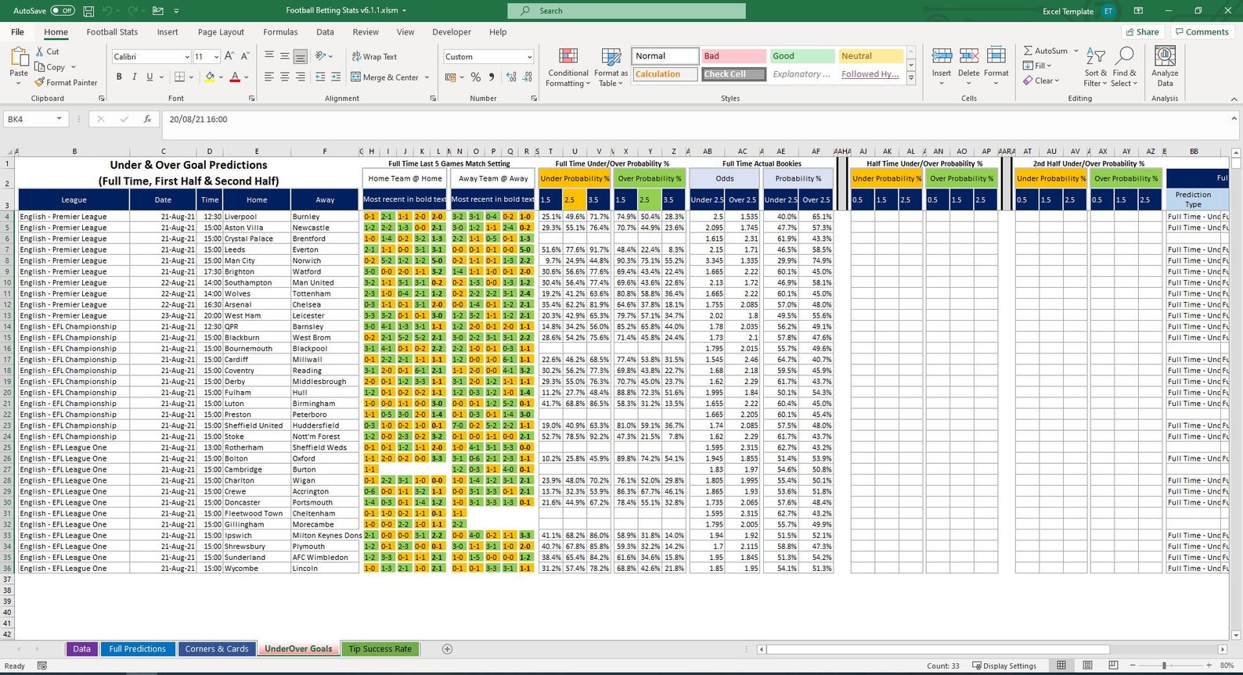
Task: Switch to Page Break Preview in the status bar
Action: coord(1112,666)
